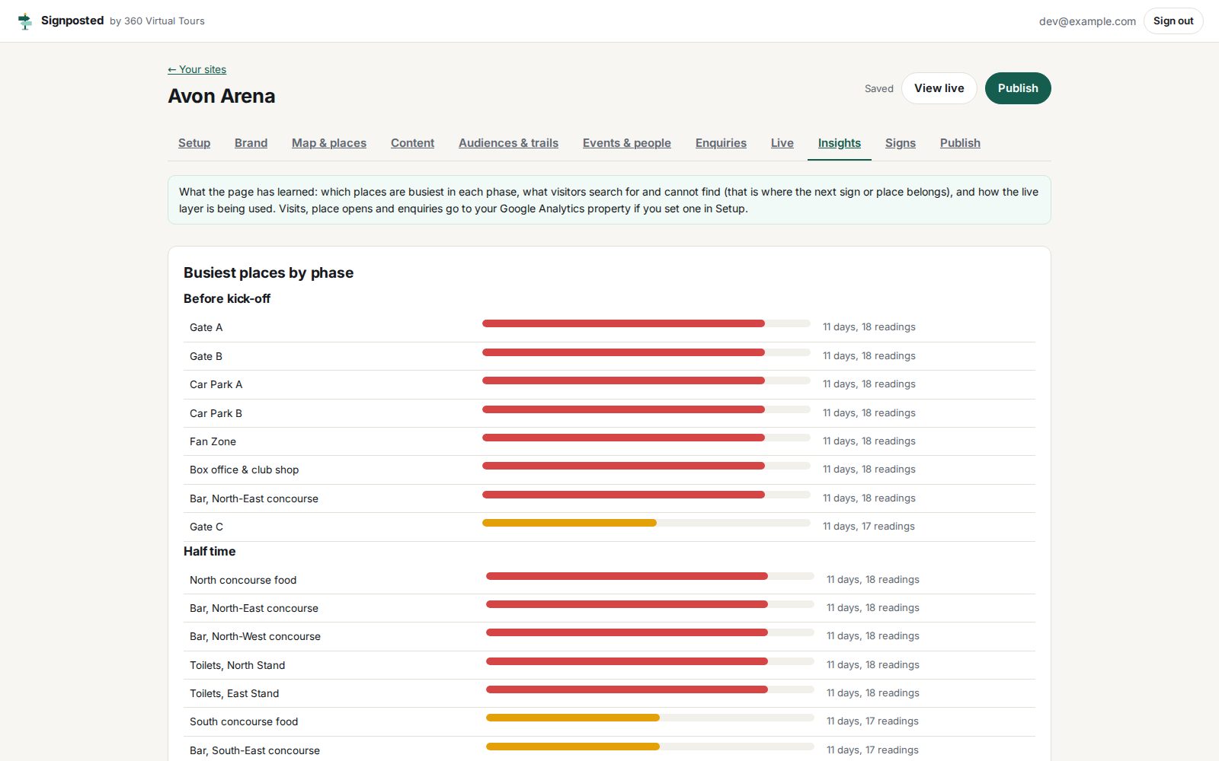Click the green Publish button
Image resolution: width=1219 pixels, height=761 pixels.
1018,88
